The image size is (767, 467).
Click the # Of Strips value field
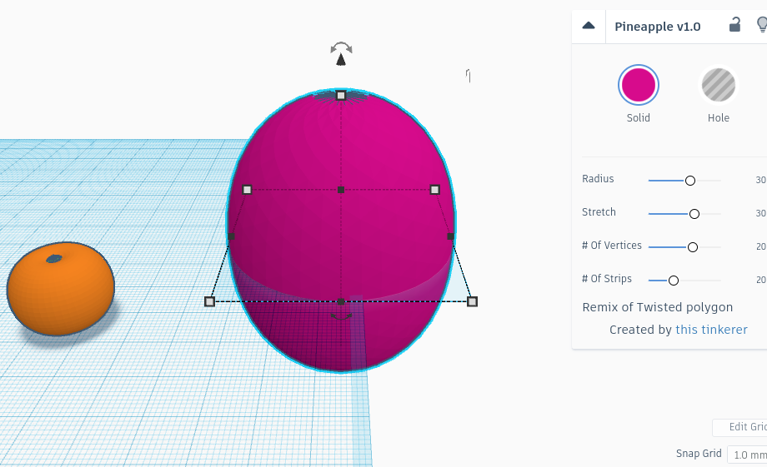coord(760,280)
